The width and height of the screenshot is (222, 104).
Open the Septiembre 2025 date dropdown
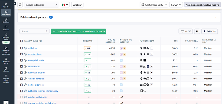click(x=154, y=5)
